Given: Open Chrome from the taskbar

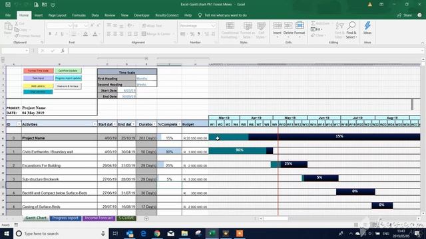Looking at the screenshot, I should point(157,234).
